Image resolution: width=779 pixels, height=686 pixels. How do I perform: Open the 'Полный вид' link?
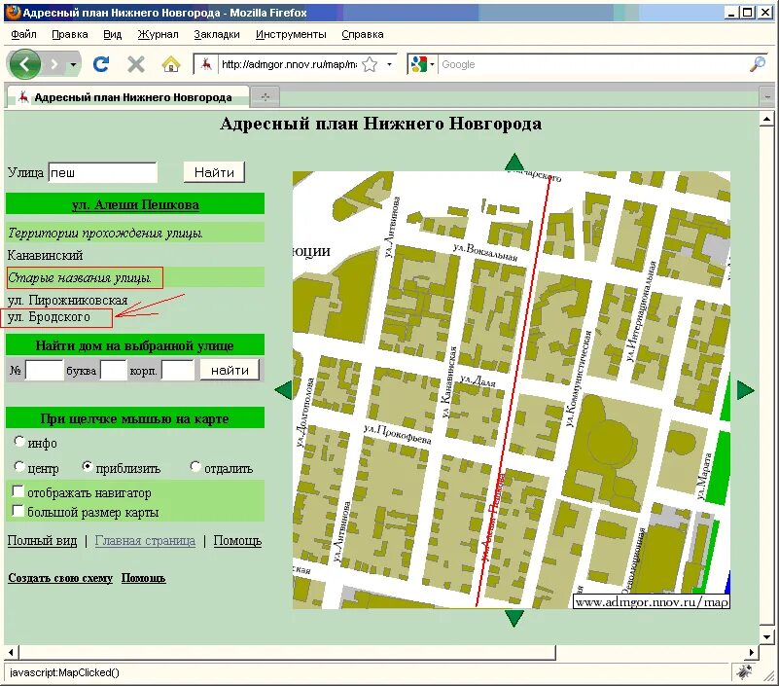(x=42, y=540)
